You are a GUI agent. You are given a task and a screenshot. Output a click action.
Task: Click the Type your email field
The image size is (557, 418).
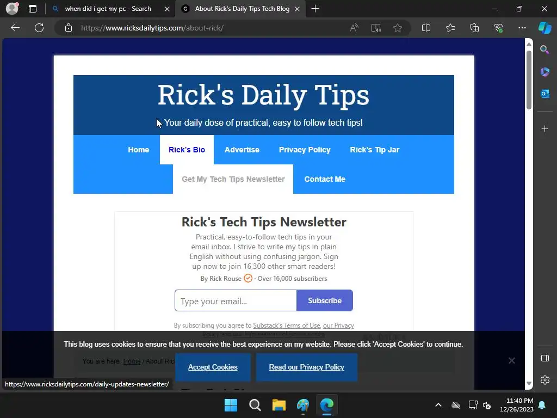point(236,300)
